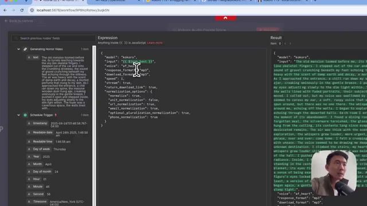Click the Back to canvas link

[x=19, y=21]
